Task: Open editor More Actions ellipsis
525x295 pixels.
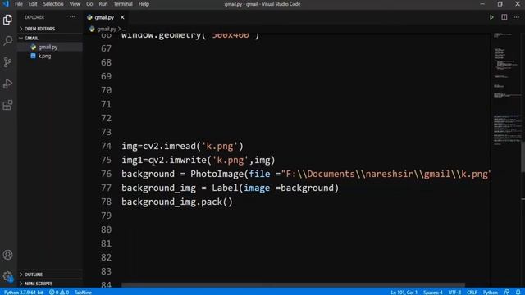Action: pos(517,17)
